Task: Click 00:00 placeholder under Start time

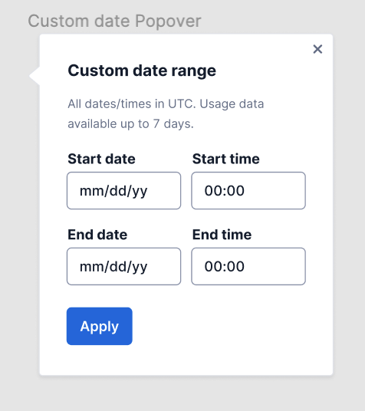Action: pyautogui.click(x=225, y=191)
